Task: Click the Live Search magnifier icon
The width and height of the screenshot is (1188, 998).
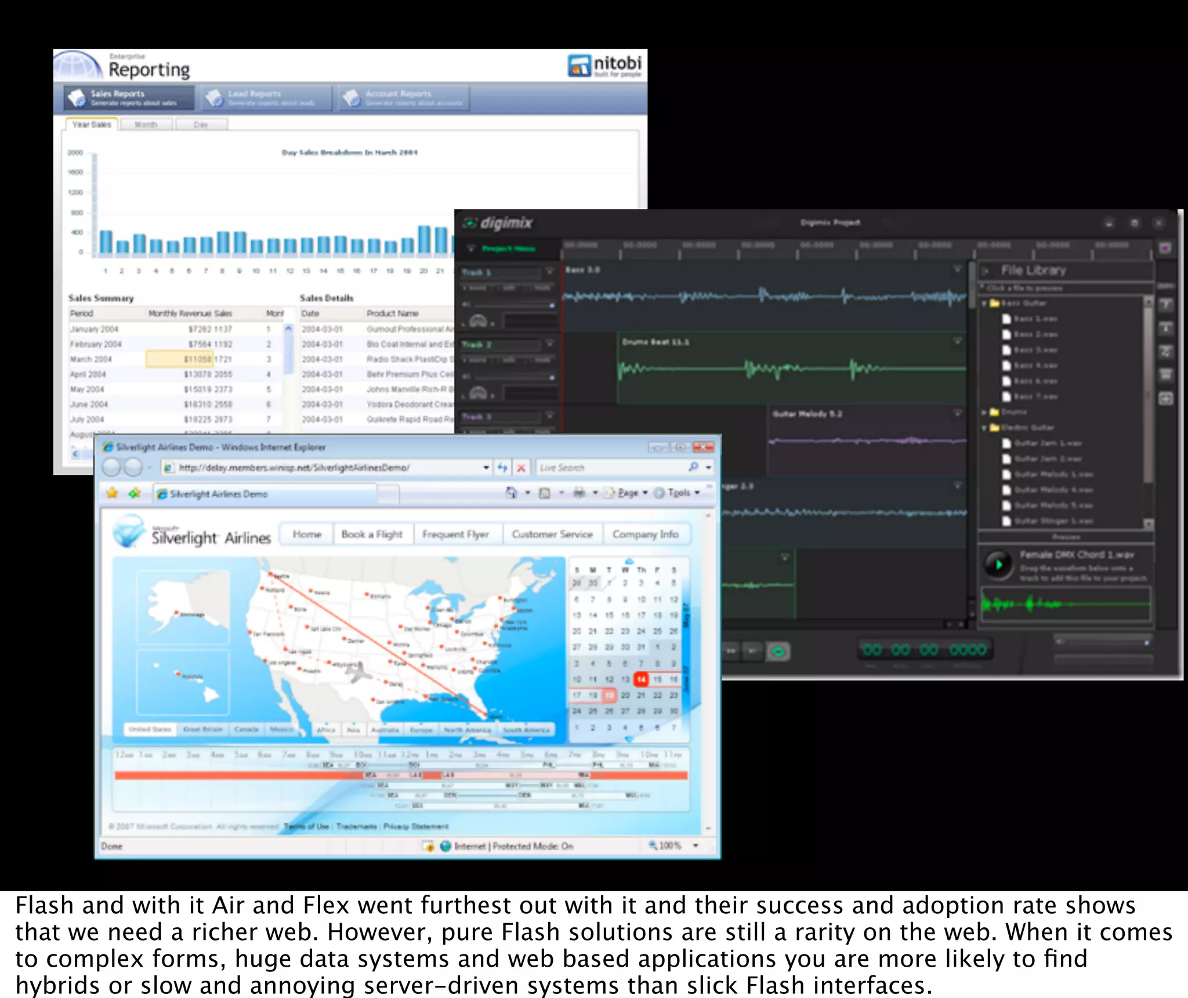Action: pos(693,467)
